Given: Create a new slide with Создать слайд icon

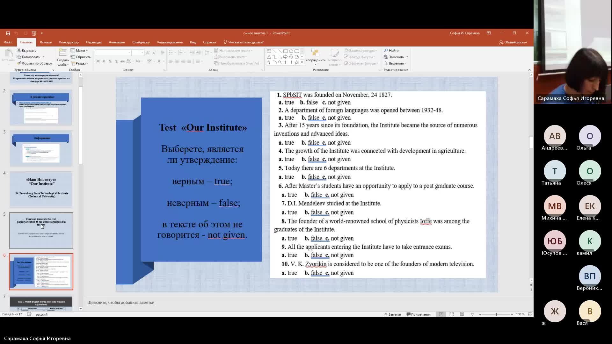Looking at the screenshot, I should (63, 53).
